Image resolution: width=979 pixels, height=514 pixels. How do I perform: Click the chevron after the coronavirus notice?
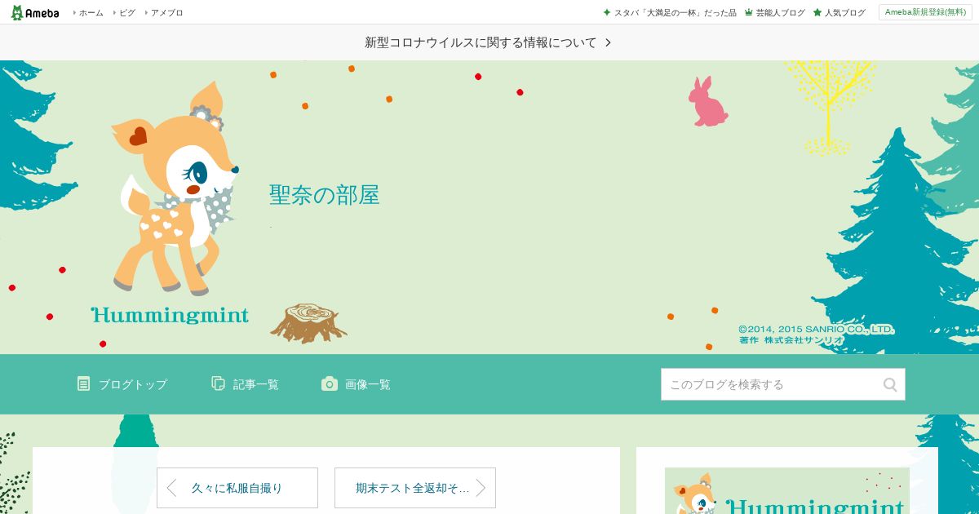tap(608, 42)
